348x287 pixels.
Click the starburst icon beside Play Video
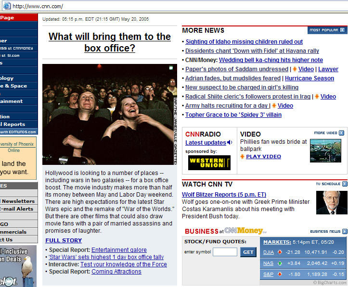(243, 157)
